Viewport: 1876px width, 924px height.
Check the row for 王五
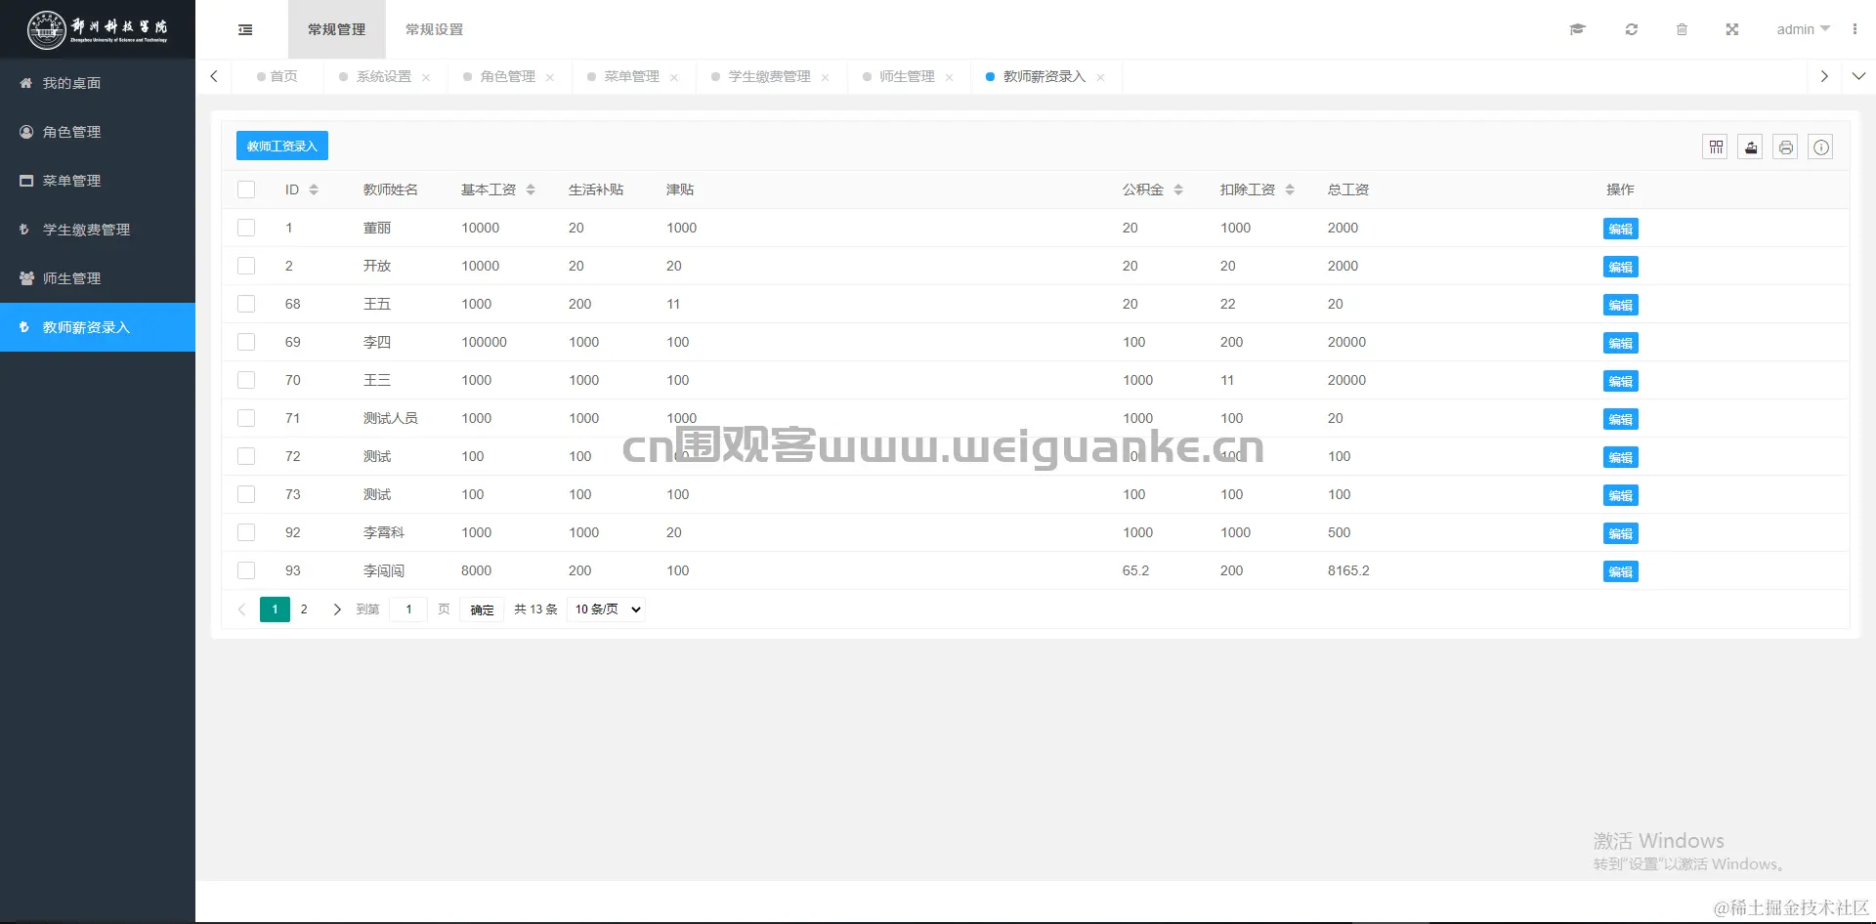pyautogui.click(x=246, y=304)
